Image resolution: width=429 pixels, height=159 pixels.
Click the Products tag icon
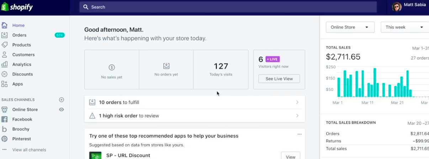(x=4, y=45)
